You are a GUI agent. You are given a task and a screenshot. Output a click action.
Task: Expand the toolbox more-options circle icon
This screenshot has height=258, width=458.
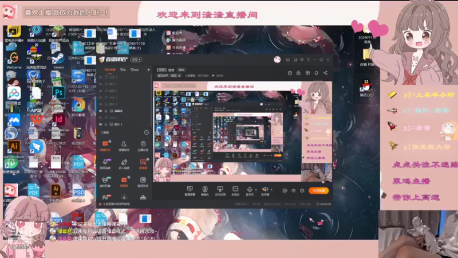point(147,132)
